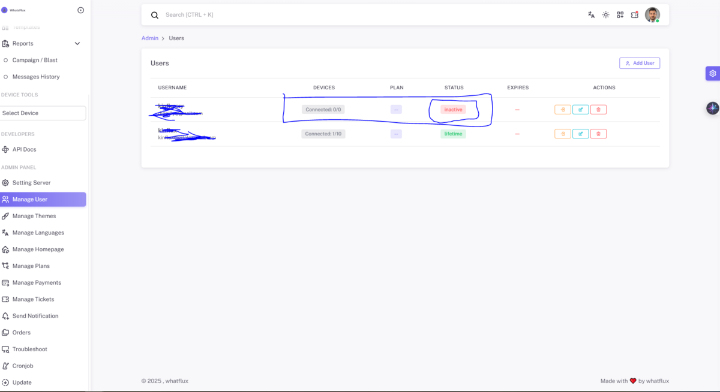Log in as the inactive user via orange icon
The height and width of the screenshot is (392, 720).
click(562, 110)
